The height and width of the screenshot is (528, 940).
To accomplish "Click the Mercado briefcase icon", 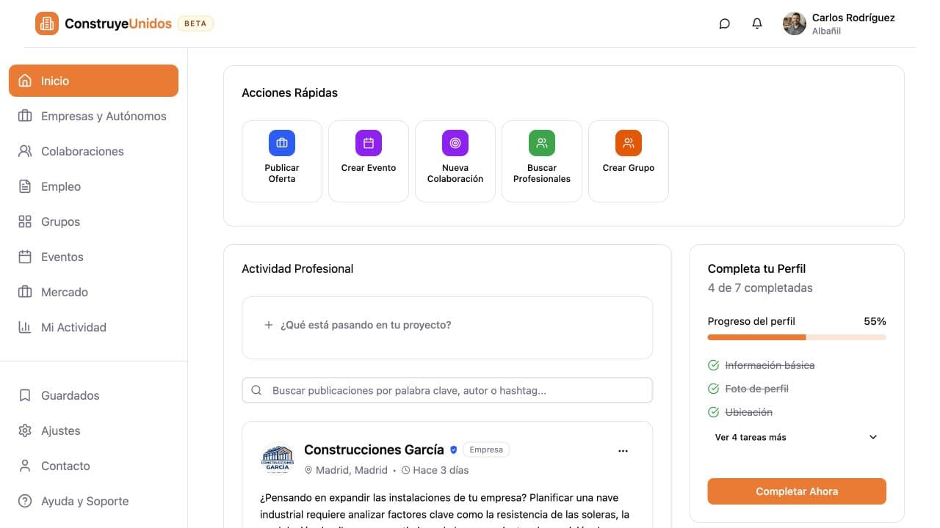I will (25, 292).
